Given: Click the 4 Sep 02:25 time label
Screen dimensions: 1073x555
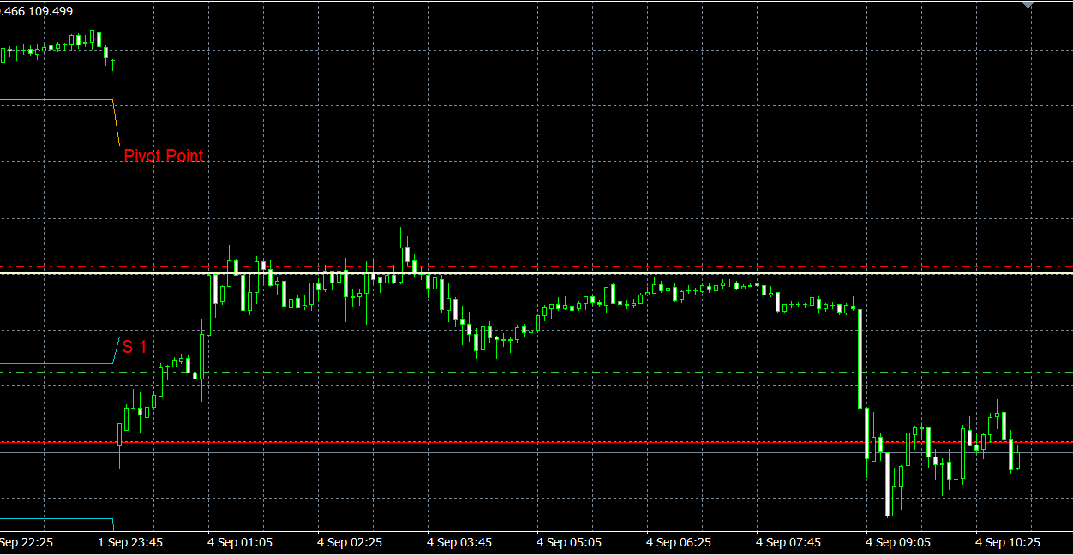Looking at the screenshot, I should pos(350,542).
